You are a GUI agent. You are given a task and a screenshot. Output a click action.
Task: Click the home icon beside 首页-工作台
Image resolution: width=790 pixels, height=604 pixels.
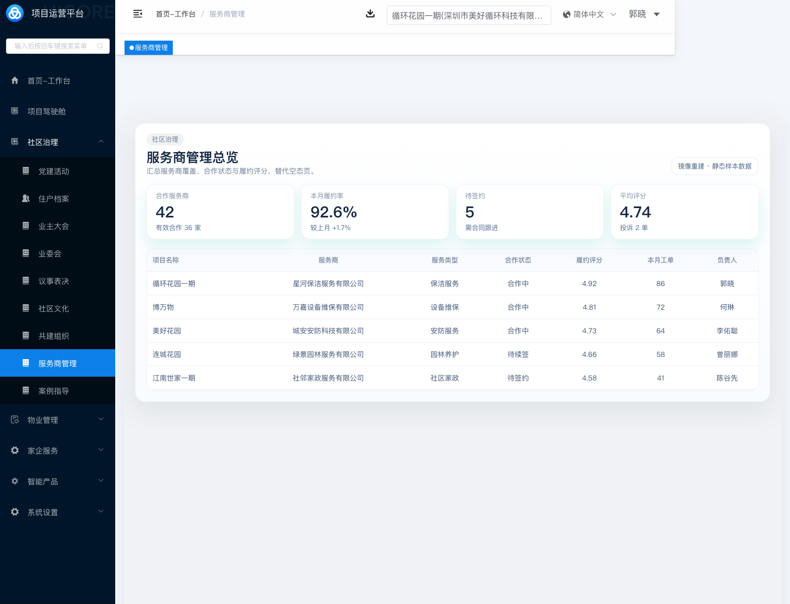tap(15, 80)
